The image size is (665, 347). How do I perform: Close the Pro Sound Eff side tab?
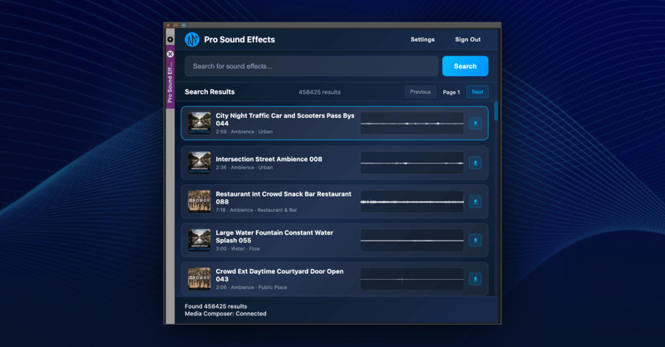(x=170, y=54)
